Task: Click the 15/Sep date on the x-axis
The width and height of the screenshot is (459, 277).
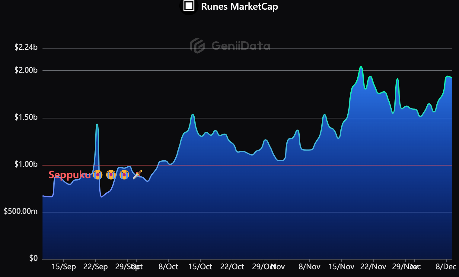Action: click(x=64, y=267)
